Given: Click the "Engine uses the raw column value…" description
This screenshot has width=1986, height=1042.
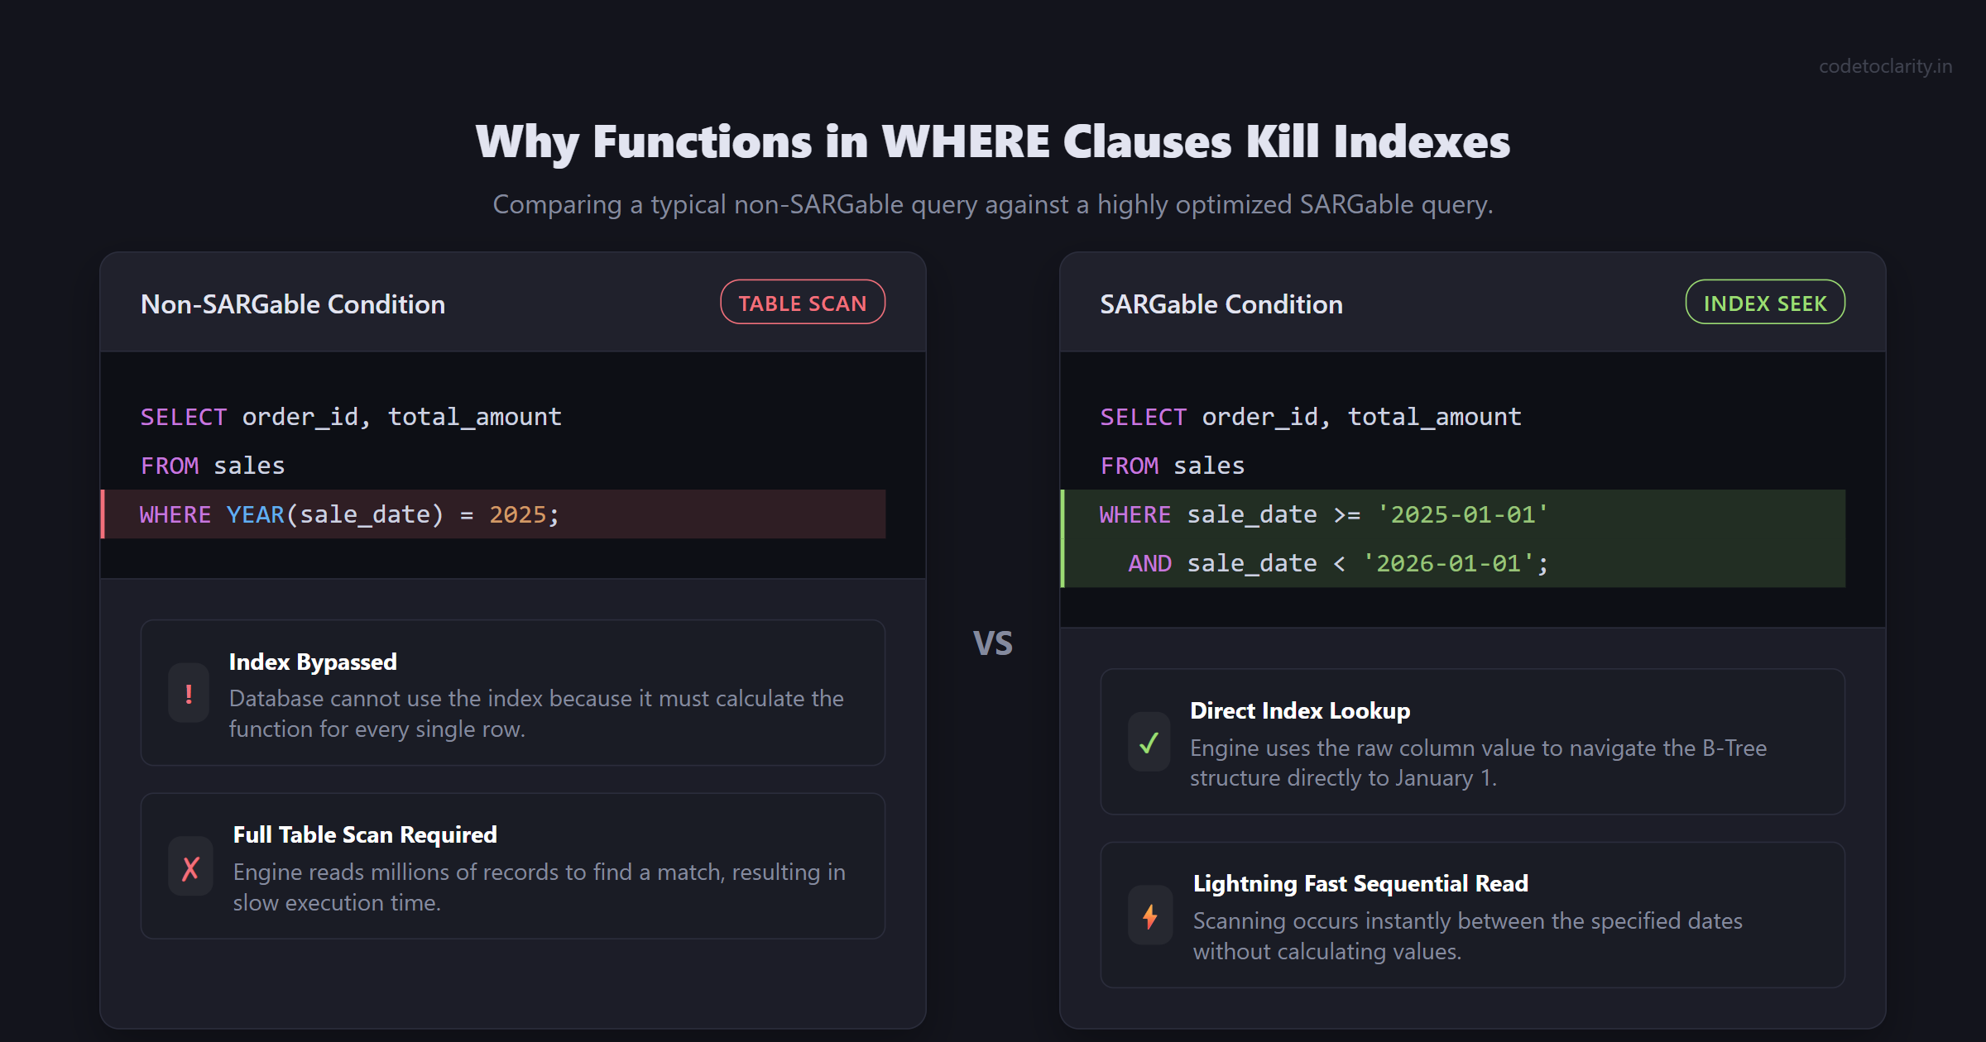Looking at the screenshot, I should [x=1479, y=762].
